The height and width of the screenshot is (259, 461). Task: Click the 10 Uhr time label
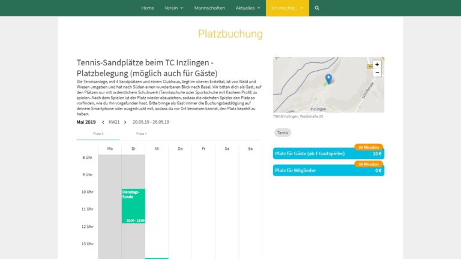tap(87, 192)
